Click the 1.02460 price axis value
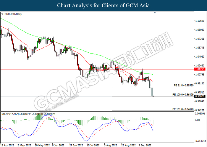The width and height of the screenshot is (207, 147). point(200,65)
